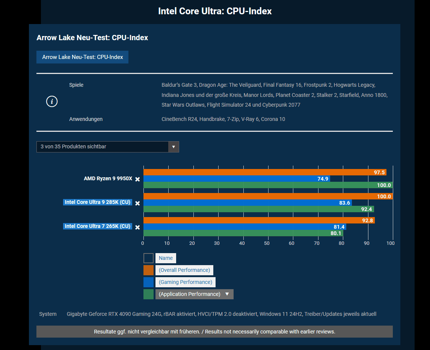Click the orange 100.0 bar of Ultra 9 285K
430x350 pixels.
point(268,196)
